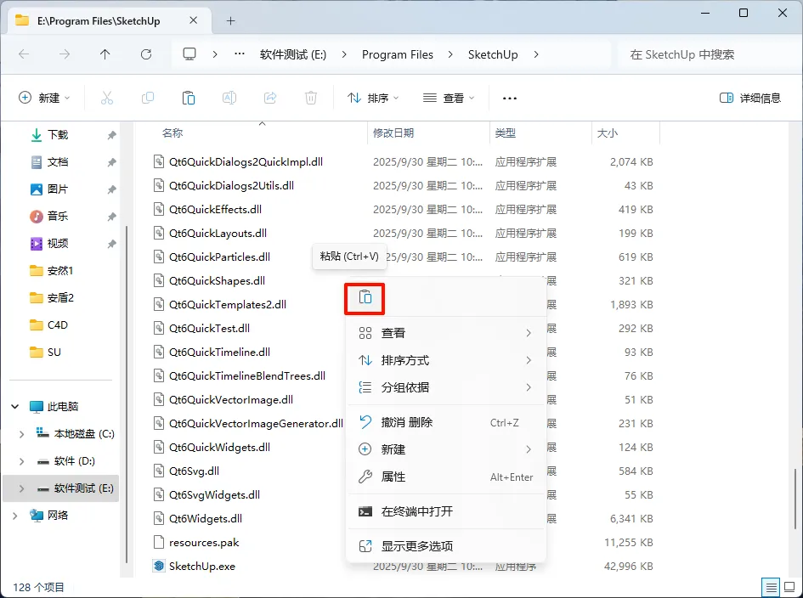The width and height of the screenshot is (803, 598).
Task: Expand the 本地磁盘 (C:) tree node
Action: pos(21,434)
